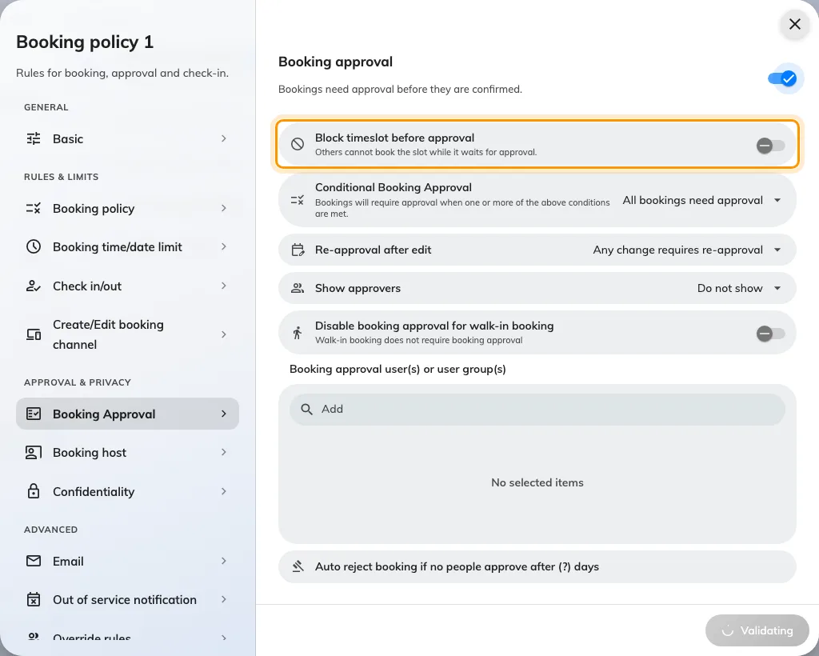819x656 pixels.
Task: Open Confidentiality settings
Action: pos(127,491)
